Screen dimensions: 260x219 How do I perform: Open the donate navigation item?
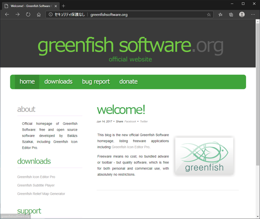[129, 82]
